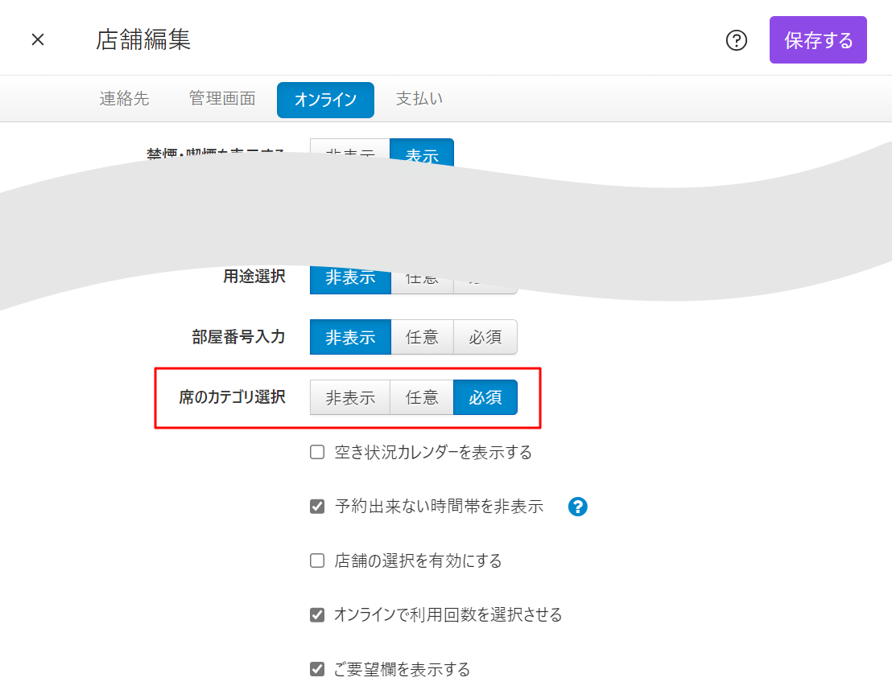
Task: Uncheck ご要望欄を表示する checkbox
Action: pos(317,669)
